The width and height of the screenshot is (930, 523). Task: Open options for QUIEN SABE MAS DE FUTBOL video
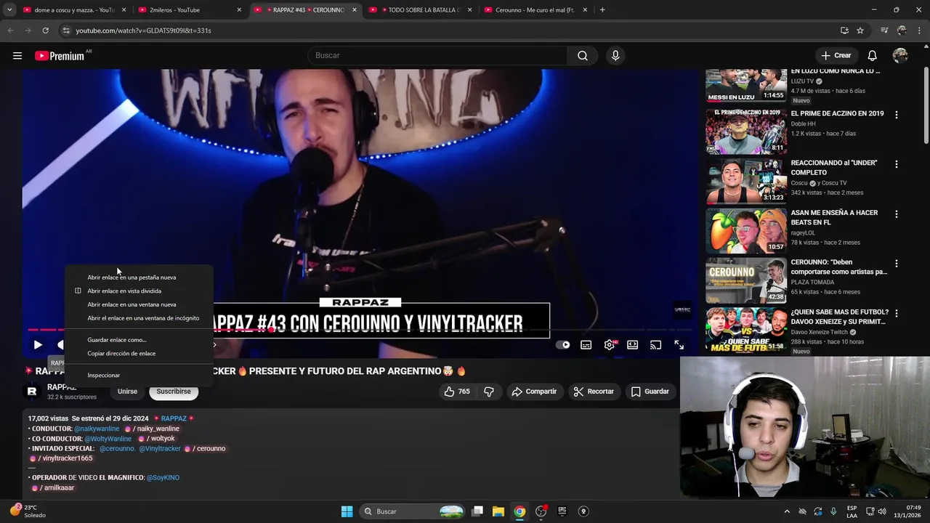coord(897,313)
